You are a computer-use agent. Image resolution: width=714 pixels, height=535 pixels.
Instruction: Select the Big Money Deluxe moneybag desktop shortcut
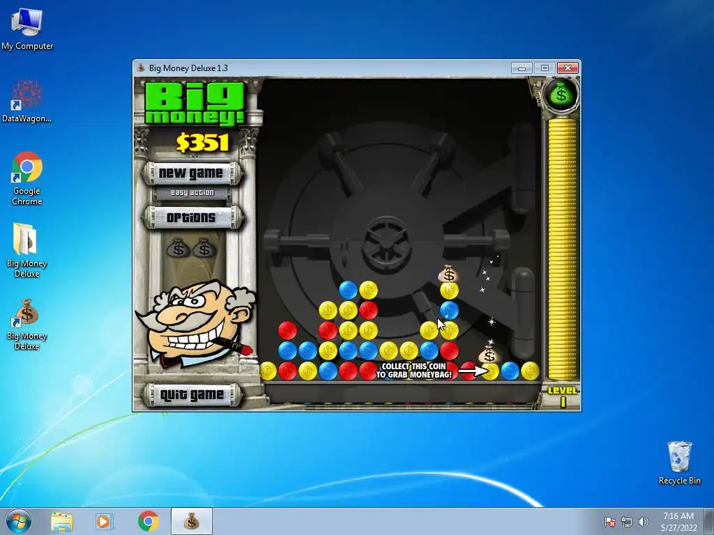pyautogui.click(x=27, y=325)
